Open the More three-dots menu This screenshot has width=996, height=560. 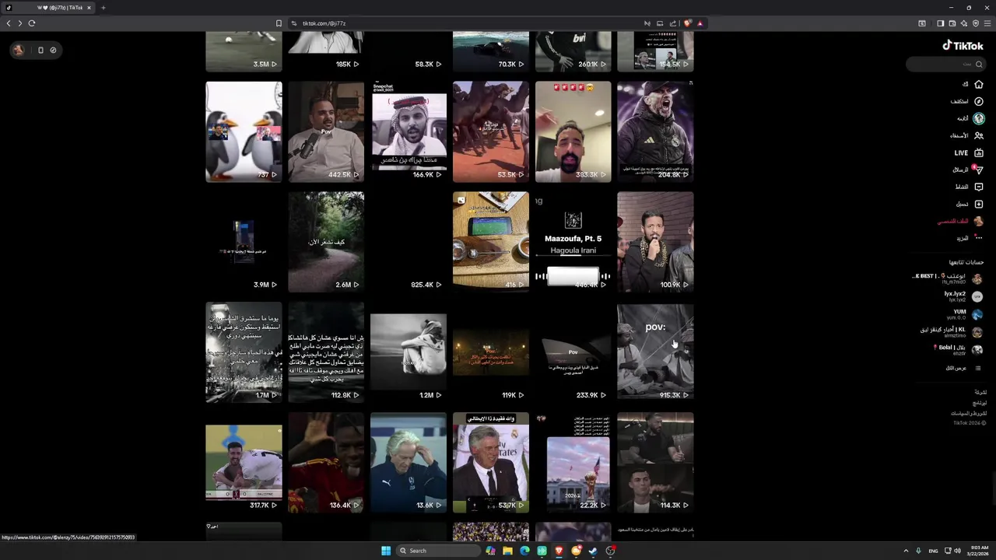979,238
